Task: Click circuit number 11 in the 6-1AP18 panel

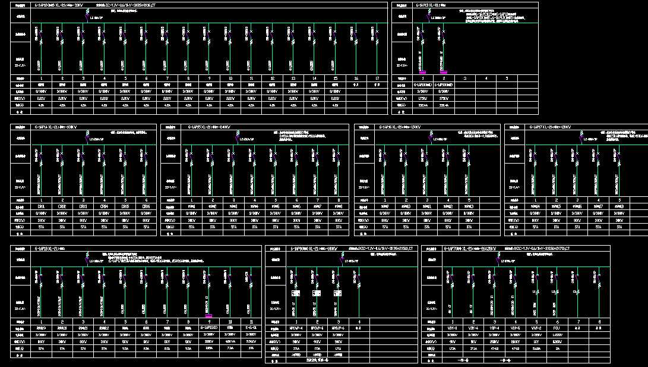Action: (251, 321)
